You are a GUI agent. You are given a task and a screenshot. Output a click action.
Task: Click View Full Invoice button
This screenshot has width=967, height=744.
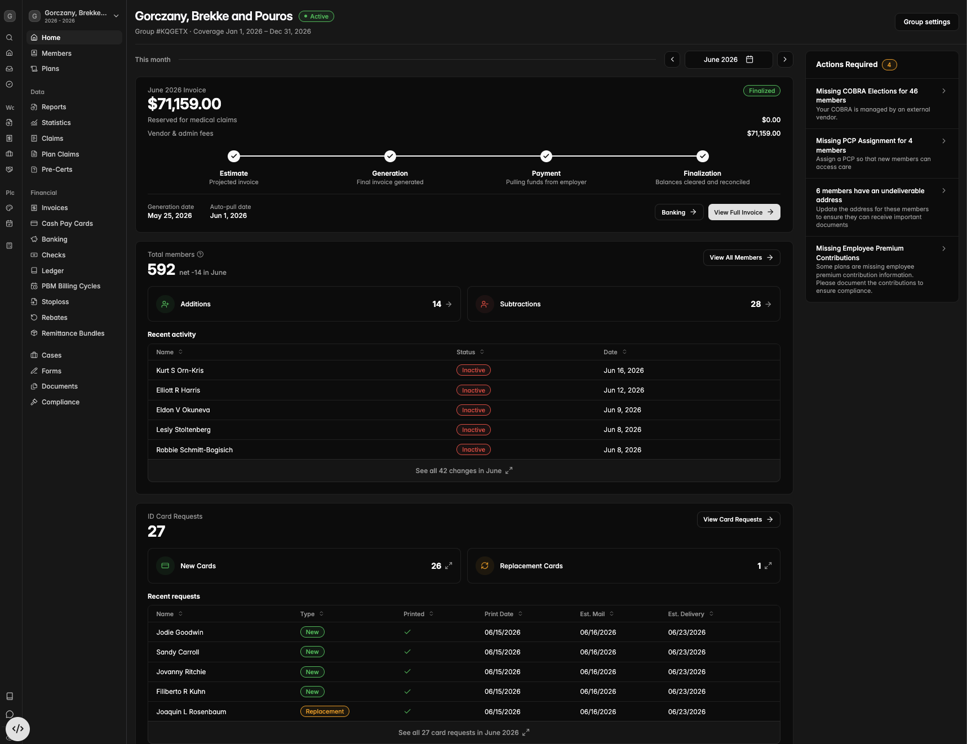click(744, 212)
